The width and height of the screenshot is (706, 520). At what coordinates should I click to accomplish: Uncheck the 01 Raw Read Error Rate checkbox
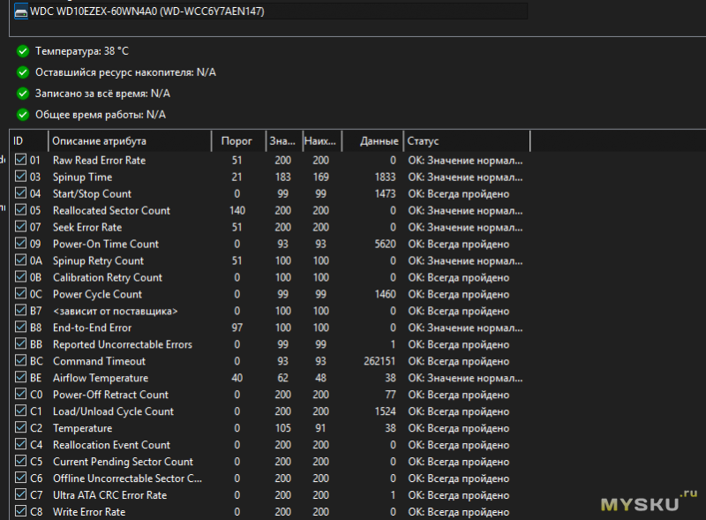click(x=21, y=161)
